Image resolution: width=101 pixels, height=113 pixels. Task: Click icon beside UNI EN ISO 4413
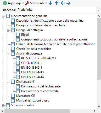pyautogui.click(x=18, y=72)
